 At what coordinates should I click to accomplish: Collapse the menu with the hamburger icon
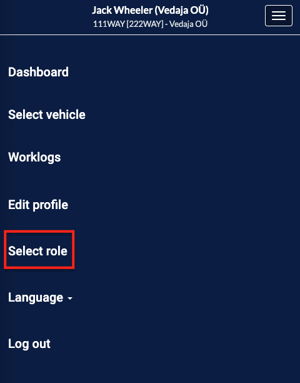pos(279,16)
